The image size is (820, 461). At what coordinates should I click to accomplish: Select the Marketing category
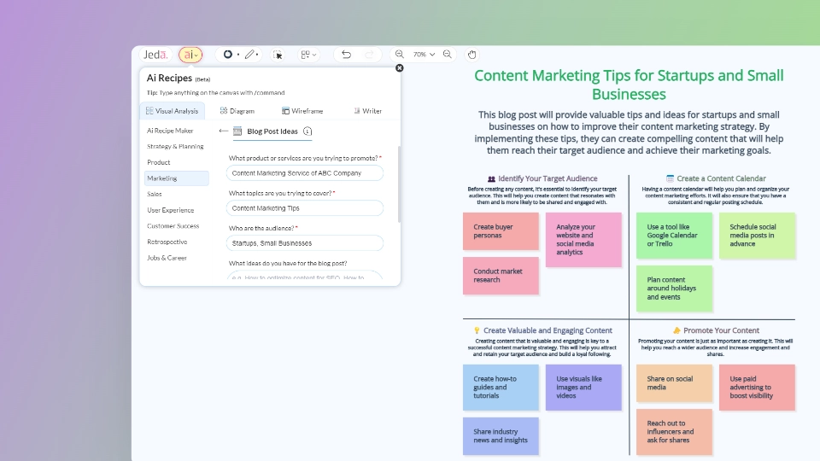coord(176,178)
